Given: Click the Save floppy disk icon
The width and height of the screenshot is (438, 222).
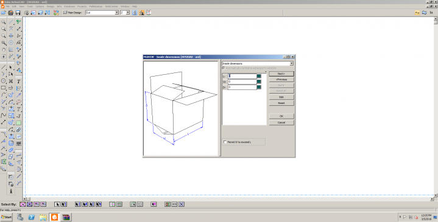Looking at the screenshot, I should click(18, 13).
